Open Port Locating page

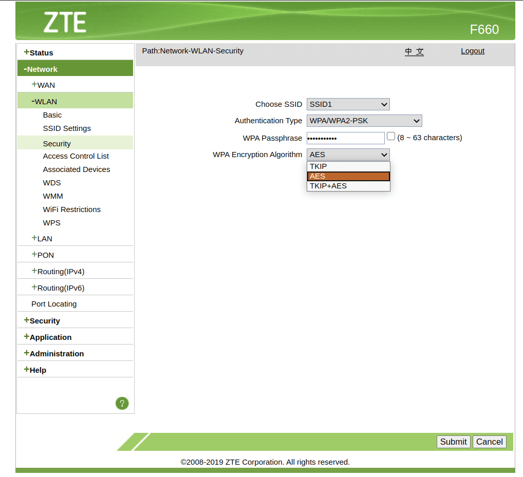54,304
